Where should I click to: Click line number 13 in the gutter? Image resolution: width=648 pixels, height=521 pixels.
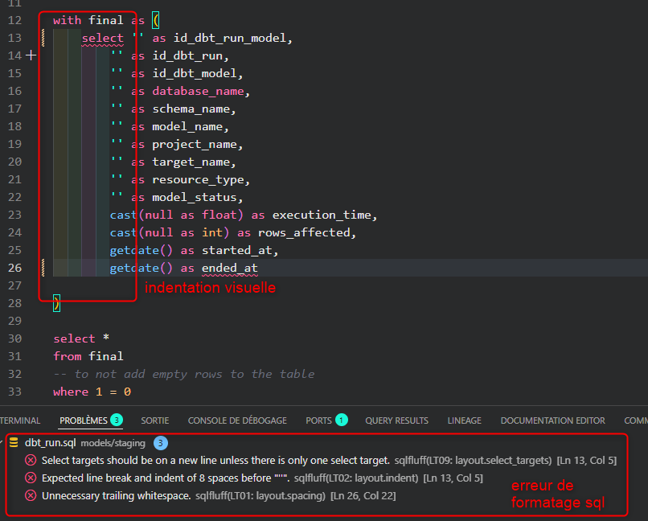(14, 38)
